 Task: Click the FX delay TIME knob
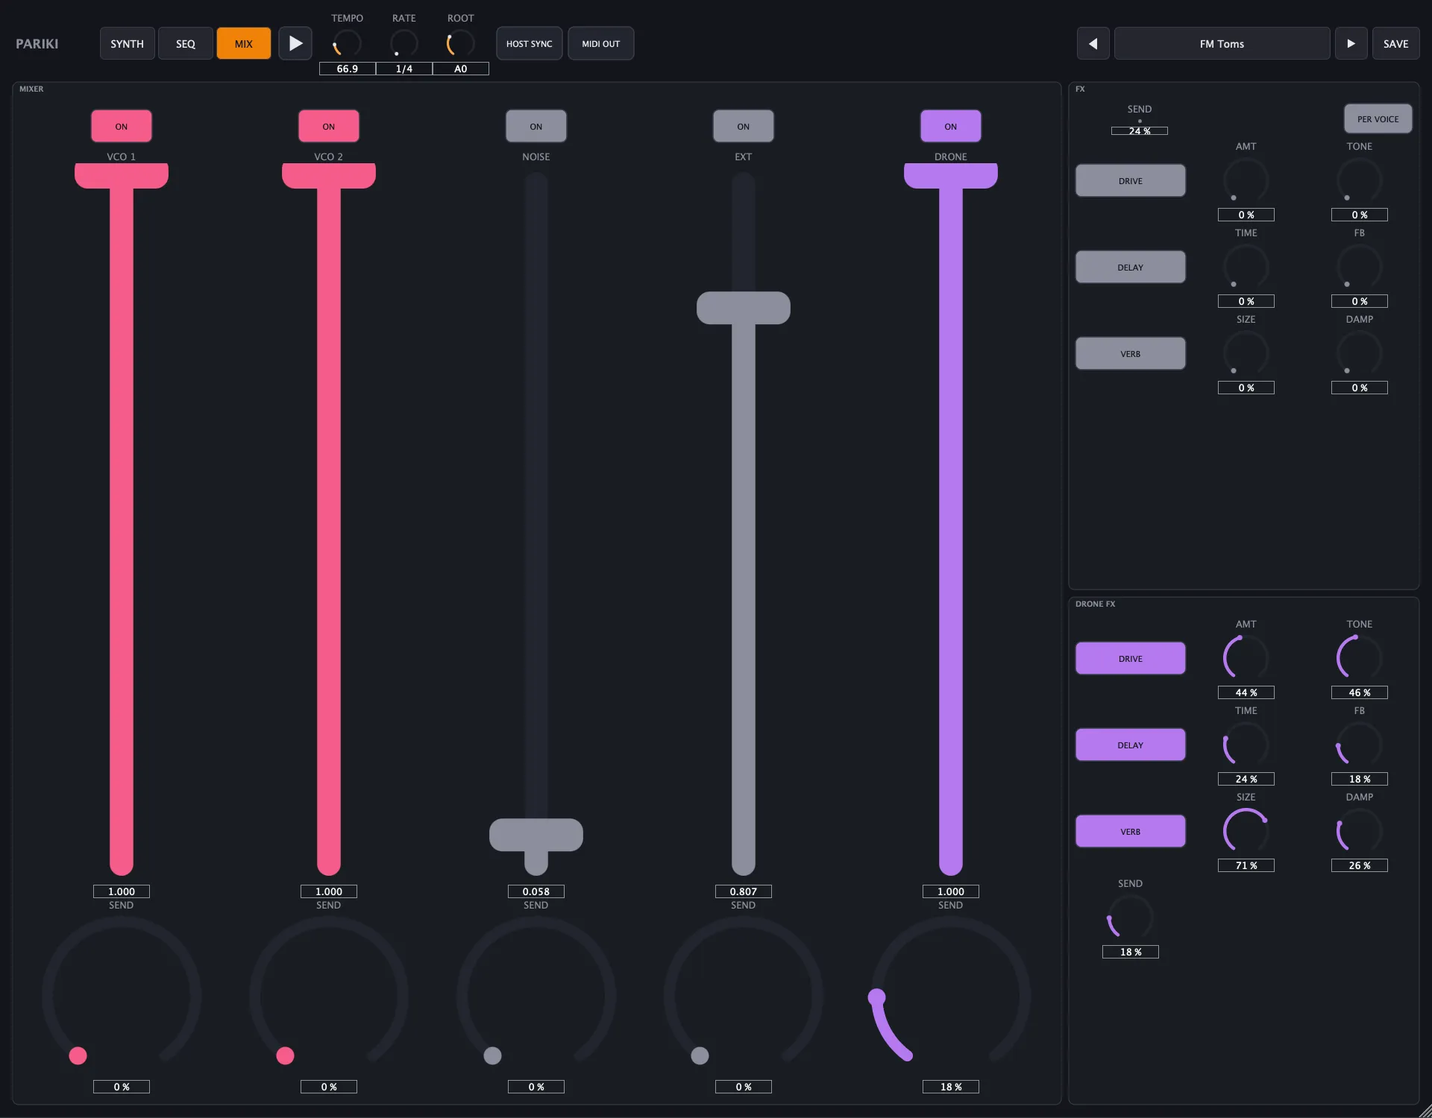(x=1246, y=267)
